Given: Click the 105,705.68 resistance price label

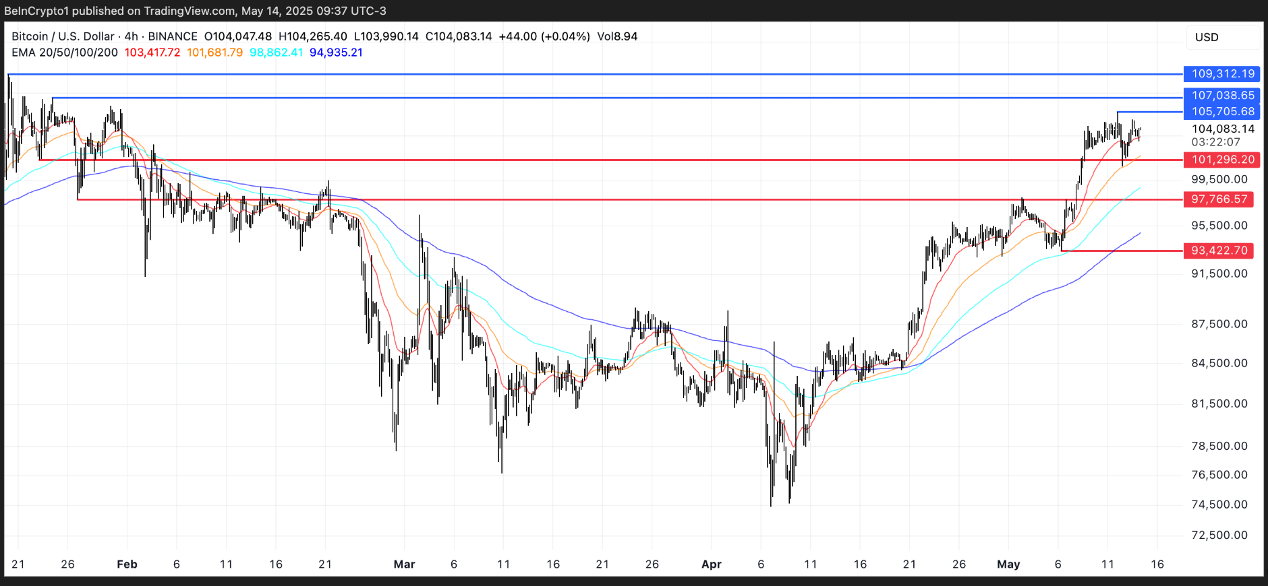Looking at the screenshot, I should 1222,112.
